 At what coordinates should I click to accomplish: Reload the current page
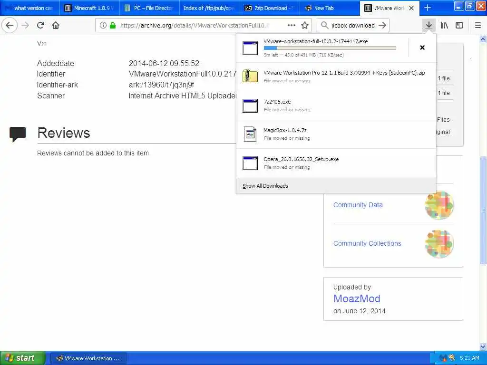tap(40, 25)
